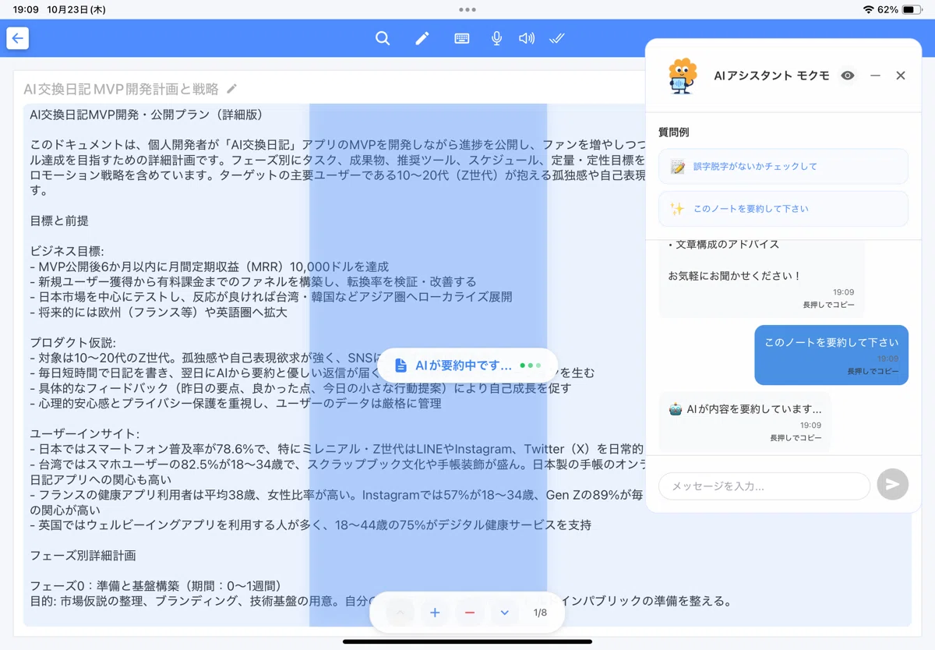
Task: Tap '長押しでコピー' under 'AIが内容を要約しています'
Action: (x=796, y=438)
